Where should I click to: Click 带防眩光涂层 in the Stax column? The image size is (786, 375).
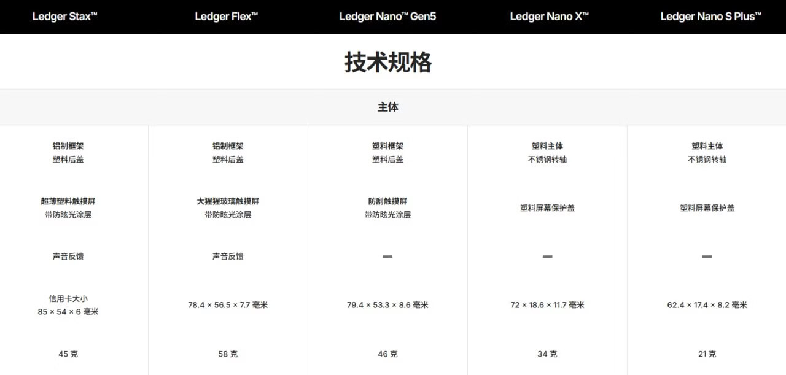(x=68, y=215)
